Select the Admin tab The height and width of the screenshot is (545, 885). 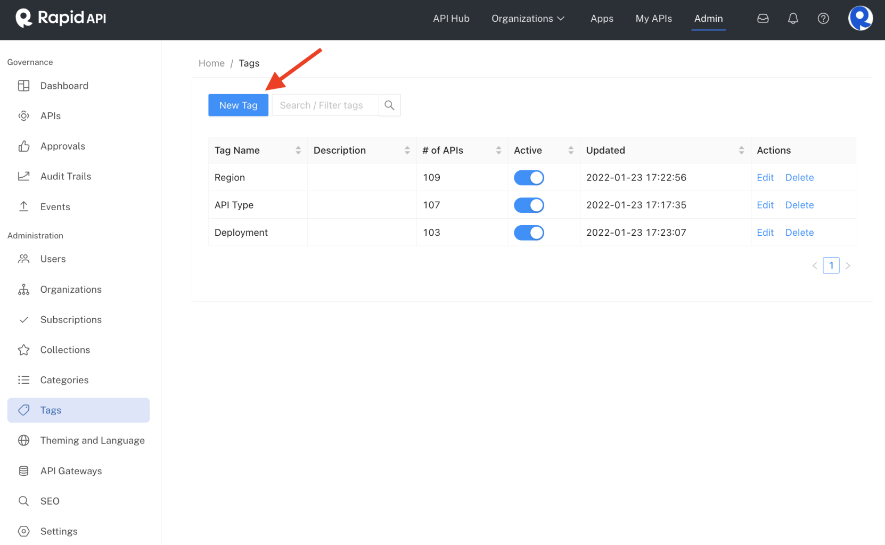[x=708, y=19]
